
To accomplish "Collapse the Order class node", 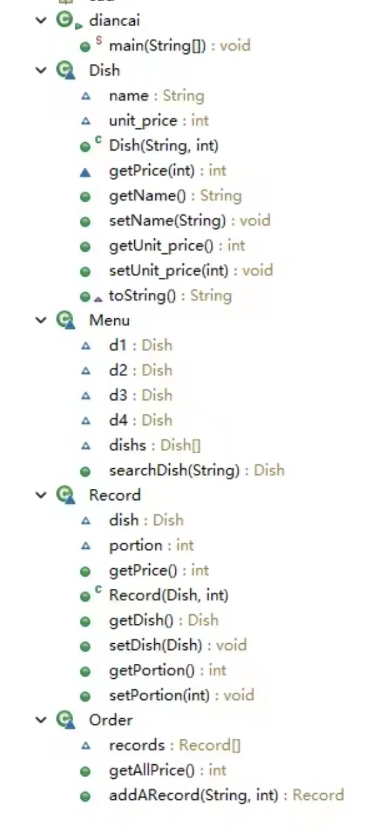I will tap(40, 720).
